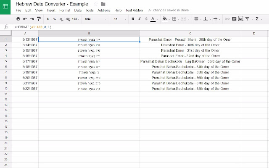
Task: Toggle the filter
Action: [247, 19]
